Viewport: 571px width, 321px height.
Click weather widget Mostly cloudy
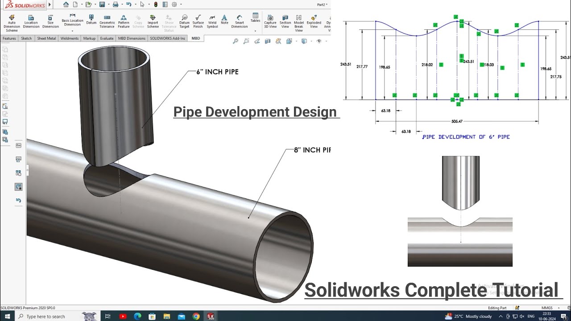tap(468, 316)
